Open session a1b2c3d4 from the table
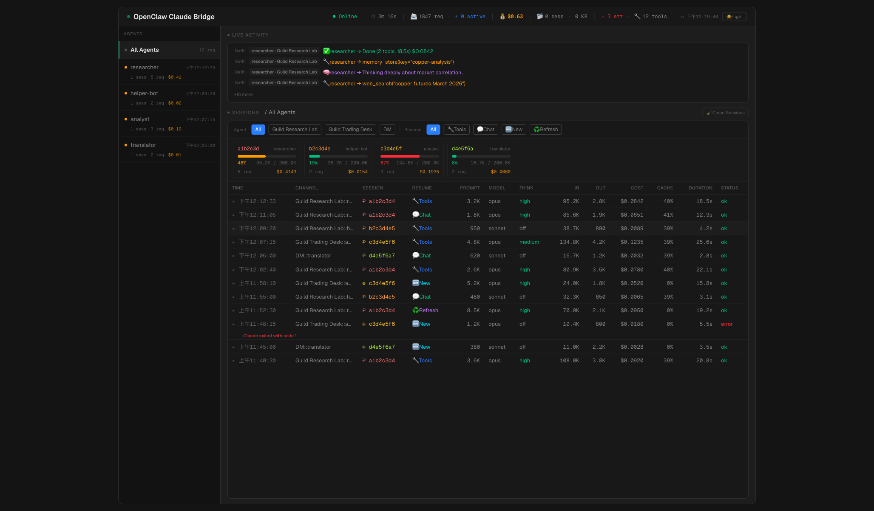 point(381,201)
